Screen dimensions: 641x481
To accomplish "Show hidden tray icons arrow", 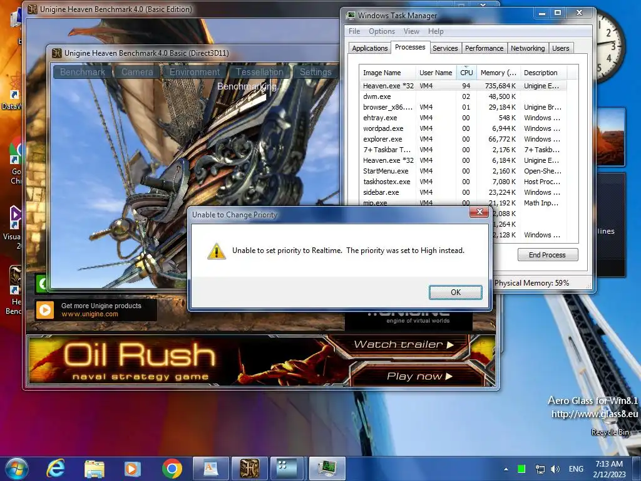I will pyautogui.click(x=506, y=469).
